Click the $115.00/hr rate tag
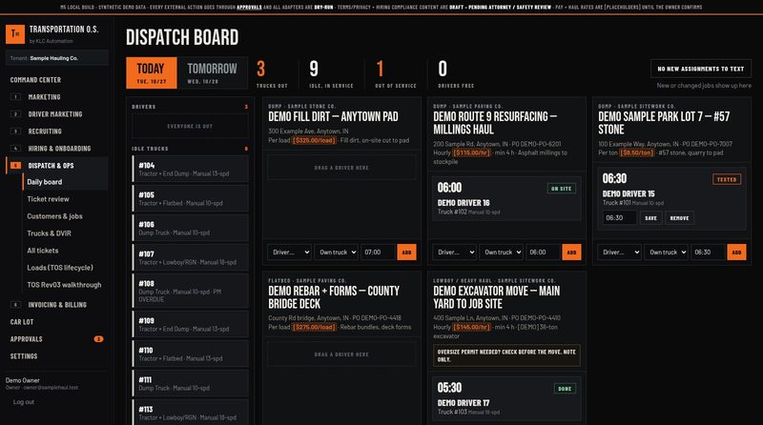The height and width of the screenshot is (425, 763). coord(472,152)
